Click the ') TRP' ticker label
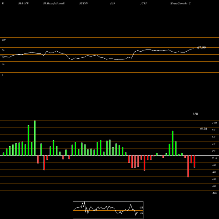 pyautogui.click(x=144, y=4)
